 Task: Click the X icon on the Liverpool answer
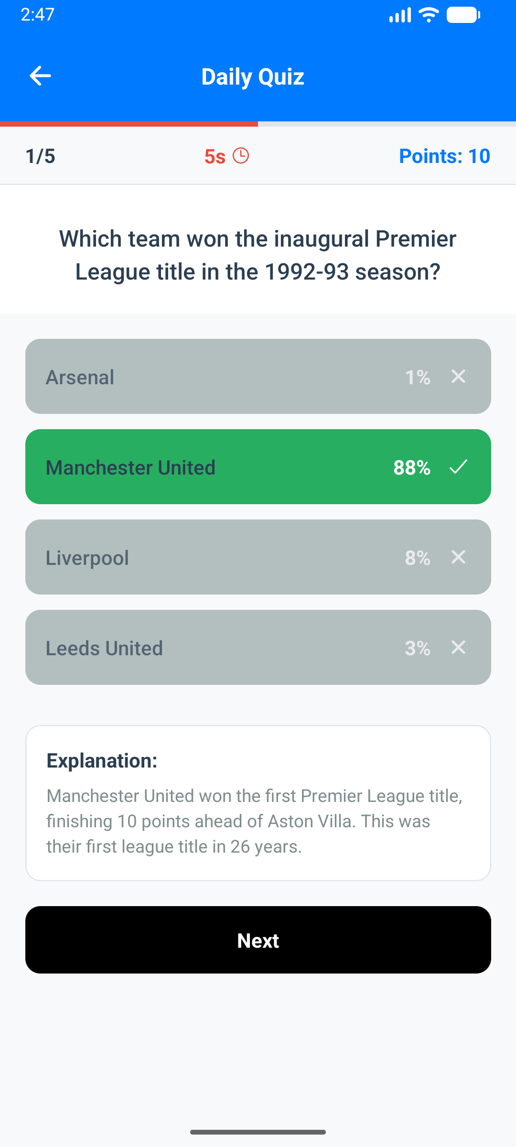click(x=458, y=557)
